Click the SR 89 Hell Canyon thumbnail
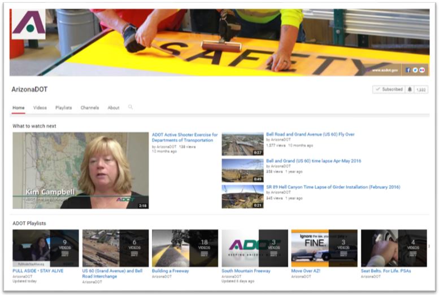The image size is (439, 295). pos(242,197)
